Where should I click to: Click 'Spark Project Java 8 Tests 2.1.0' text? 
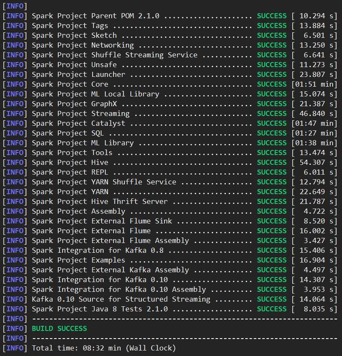100,309
